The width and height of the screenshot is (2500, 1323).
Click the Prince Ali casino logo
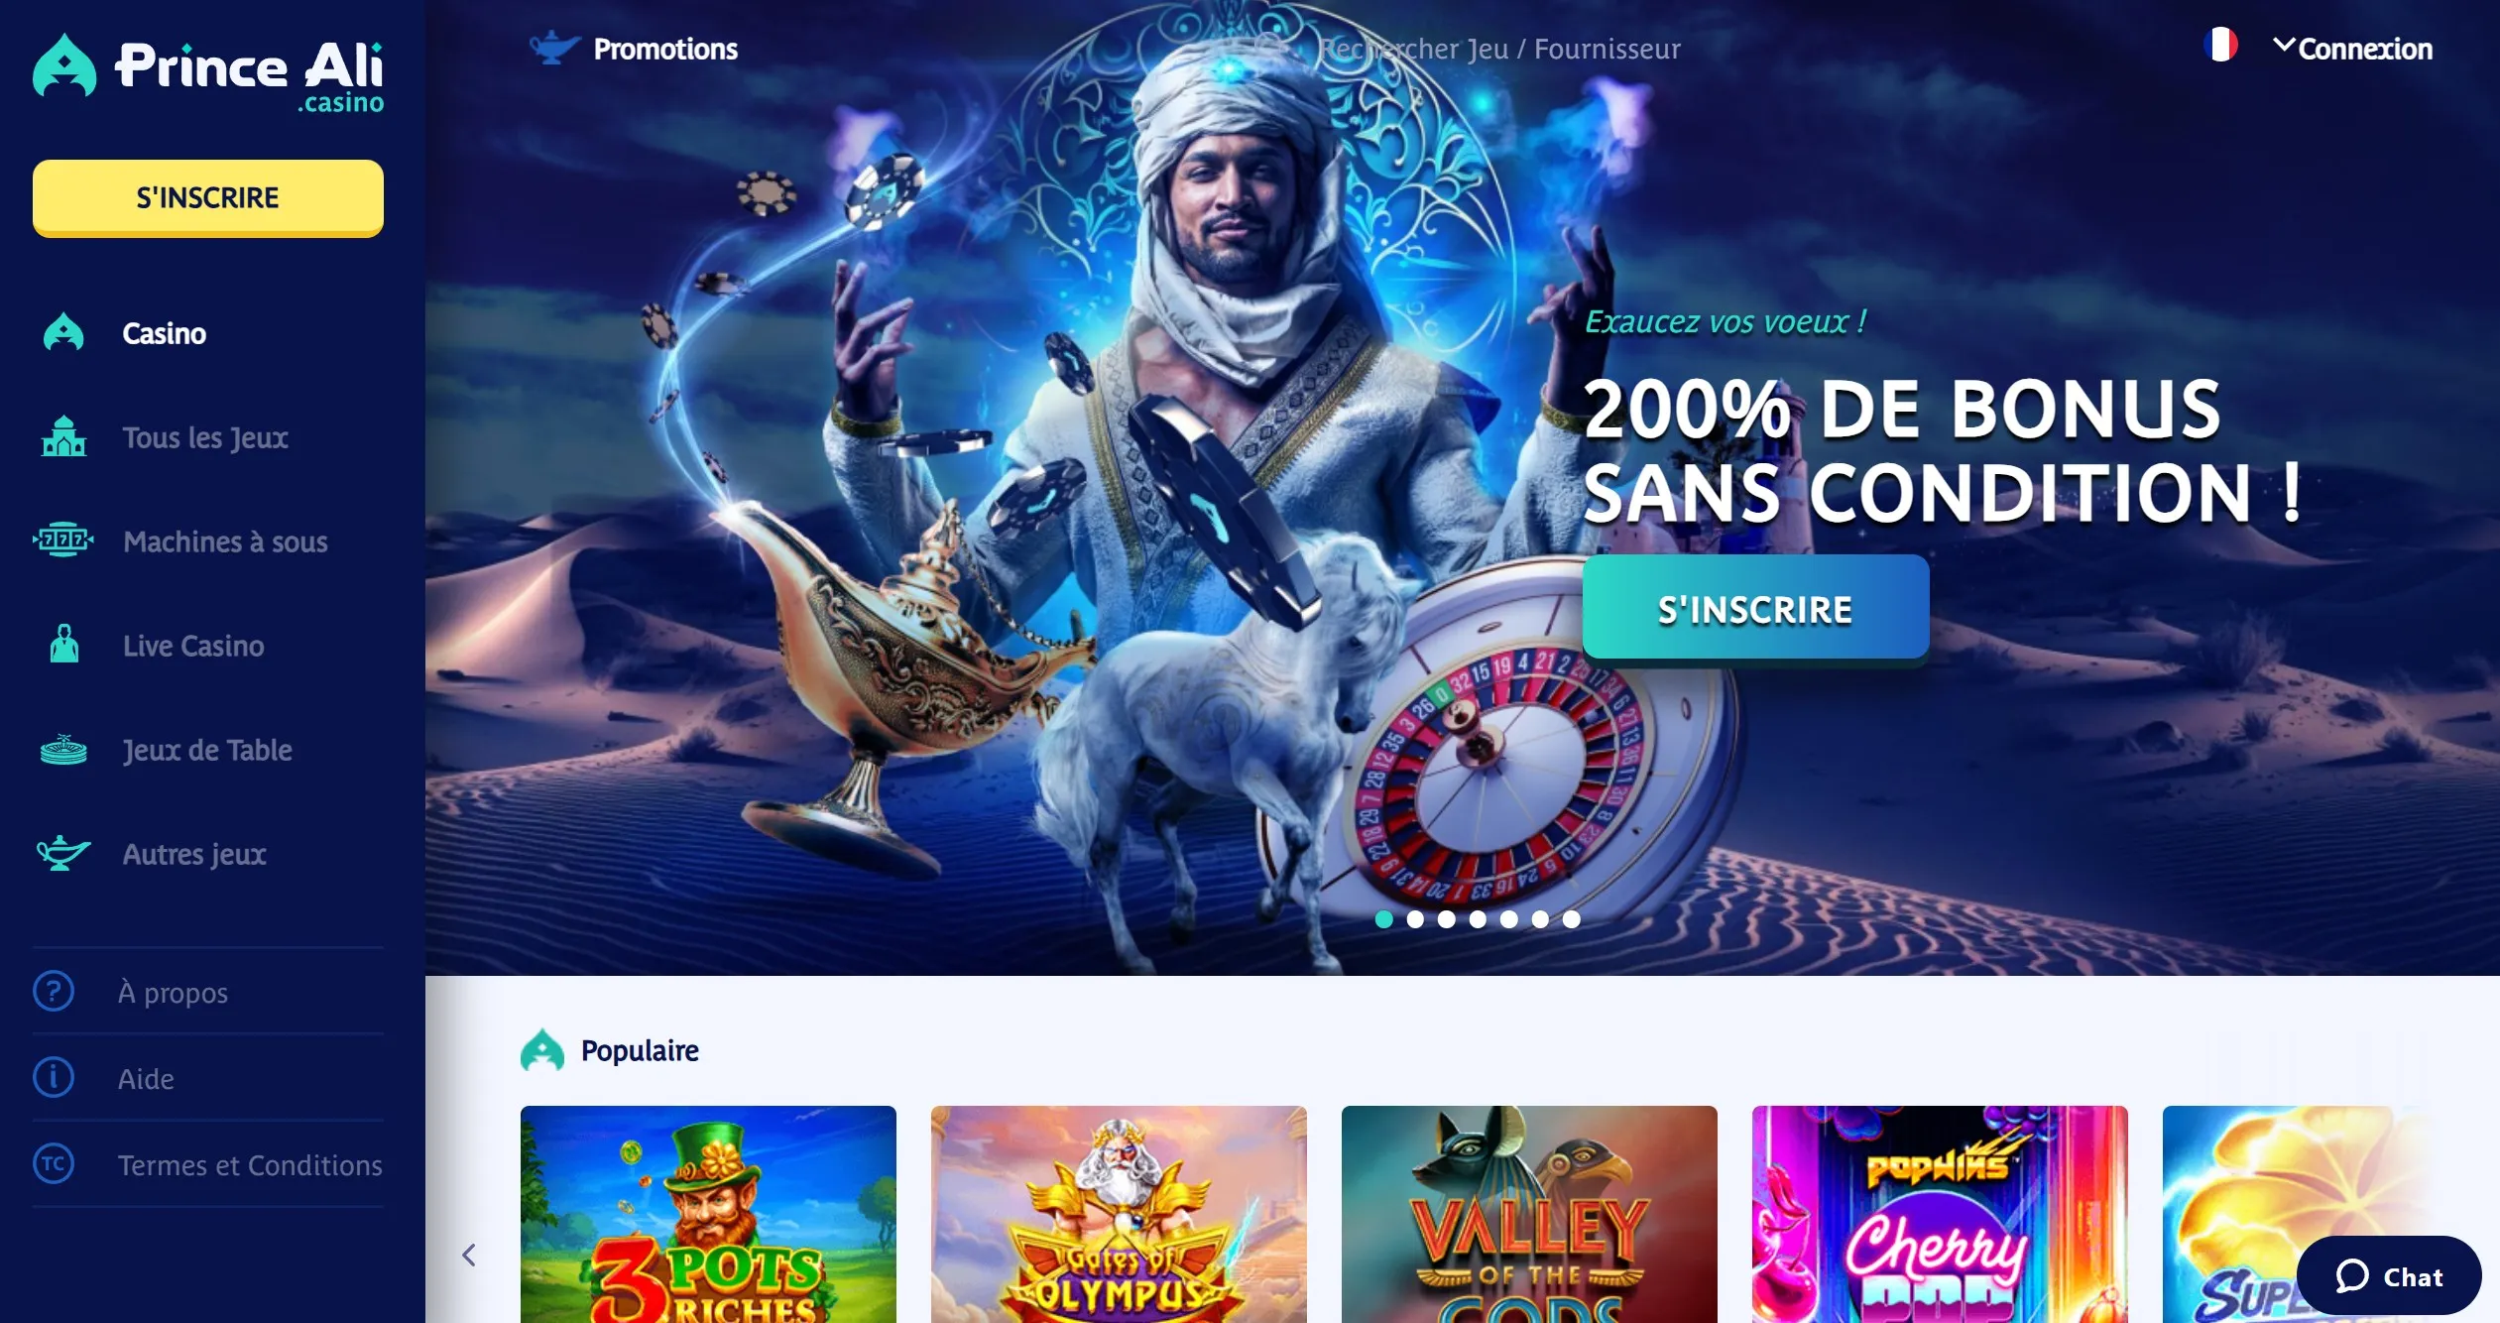(208, 72)
